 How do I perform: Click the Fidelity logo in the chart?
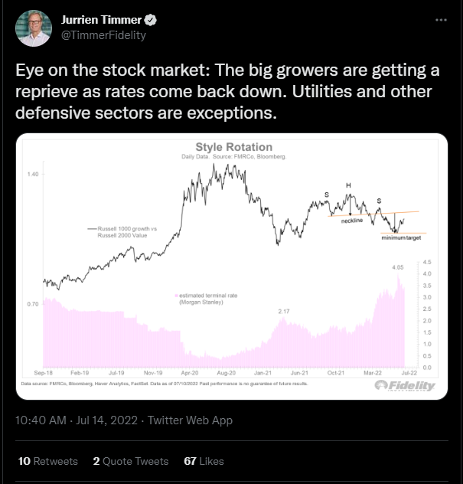(x=406, y=385)
